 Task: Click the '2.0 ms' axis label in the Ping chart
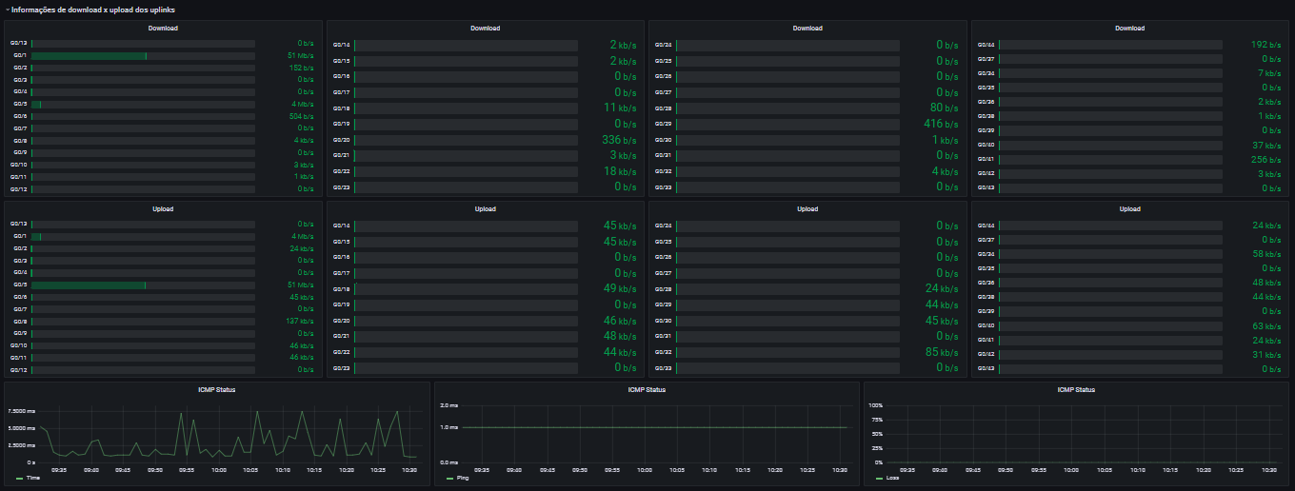tap(449, 405)
